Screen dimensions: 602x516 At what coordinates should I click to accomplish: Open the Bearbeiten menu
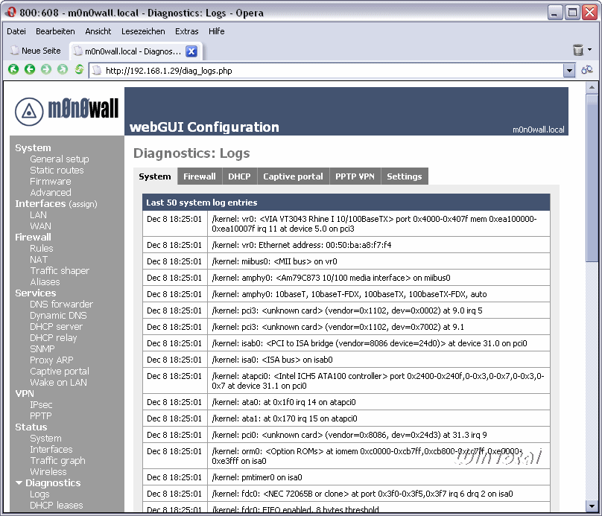pos(55,31)
